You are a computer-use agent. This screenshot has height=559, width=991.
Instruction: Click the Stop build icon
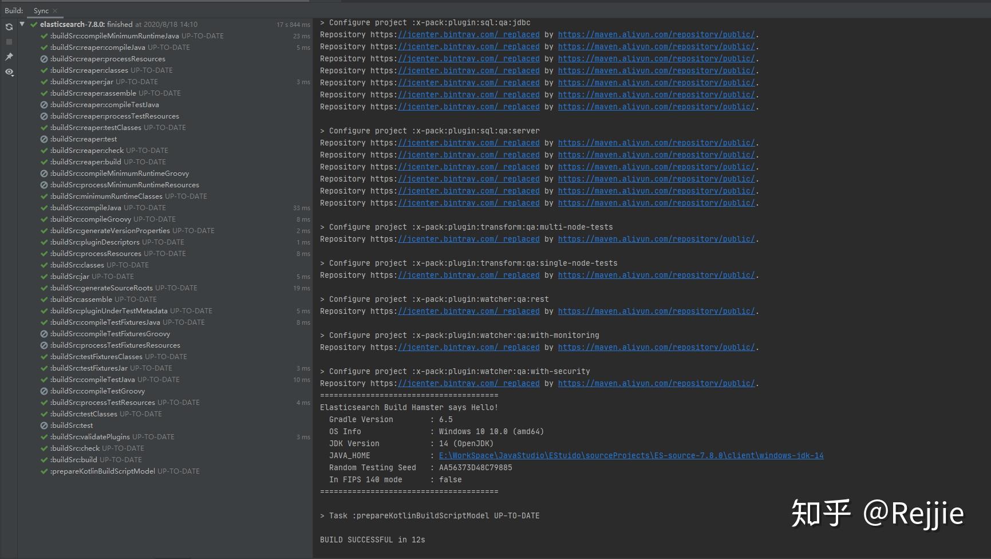point(9,42)
